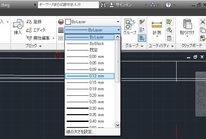
Task: Click the keyword search input field
Action: pyautogui.click(x=68, y=5)
